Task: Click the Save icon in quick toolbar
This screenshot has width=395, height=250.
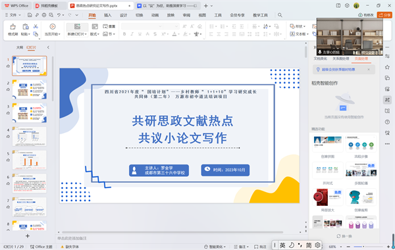Action: point(30,15)
